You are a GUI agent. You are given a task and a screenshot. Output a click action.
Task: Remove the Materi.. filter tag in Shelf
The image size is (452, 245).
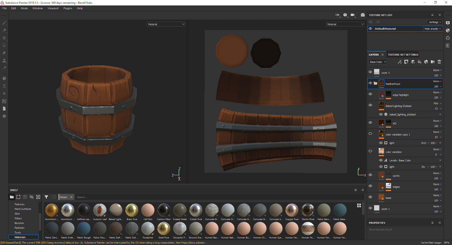coord(71,197)
